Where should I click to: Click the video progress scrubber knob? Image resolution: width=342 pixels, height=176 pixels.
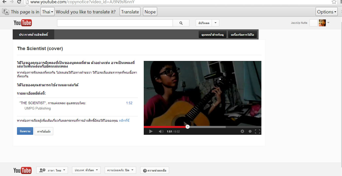click(188, 127)
